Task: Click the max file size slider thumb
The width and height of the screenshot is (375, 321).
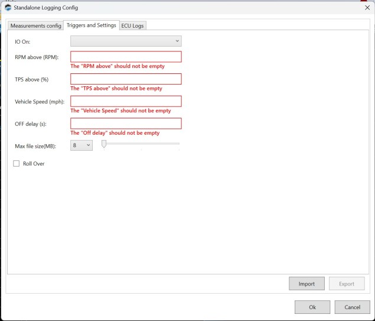Action: (x=104, y=144)
